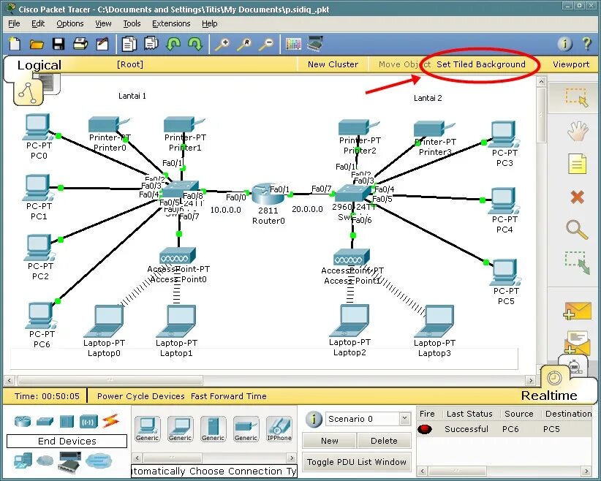Select the Routers device category icon

click(x=22, y=422)
